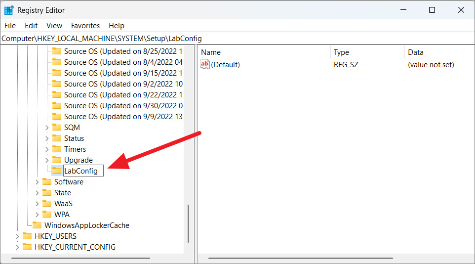
Task: Select the Upgrade key label
Action: (79, 160)
